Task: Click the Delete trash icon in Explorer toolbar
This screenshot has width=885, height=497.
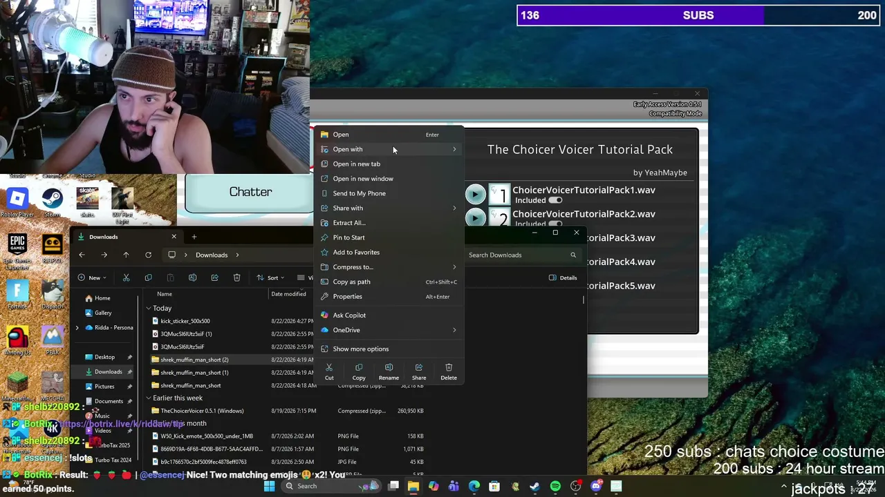Action: pyautogui.click(x=236, y=277)
